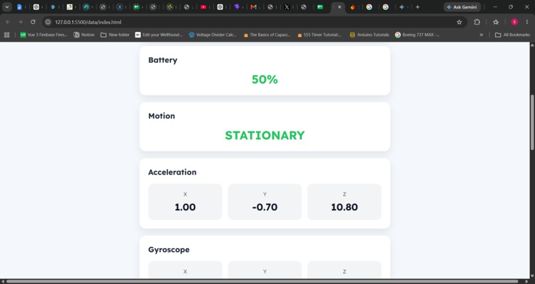Viewport: 535px width, 284px height.
Task: Restore down the Chrome window
Action: click(511, 7)
